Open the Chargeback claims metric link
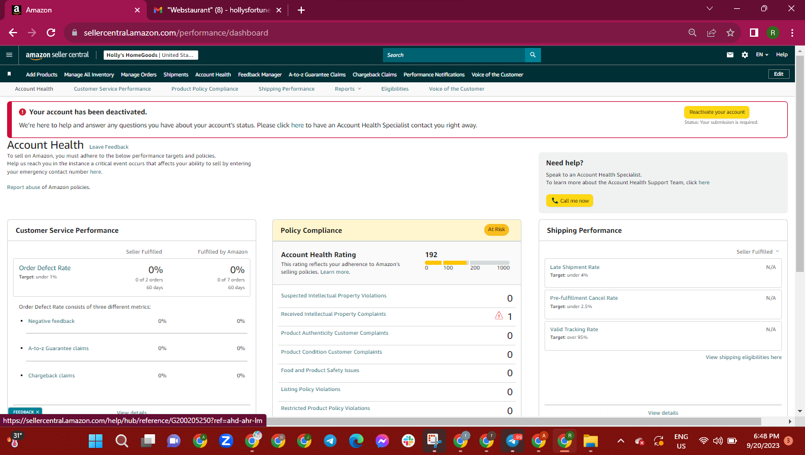Screen dimensions: 805x455 coord(51,376)
